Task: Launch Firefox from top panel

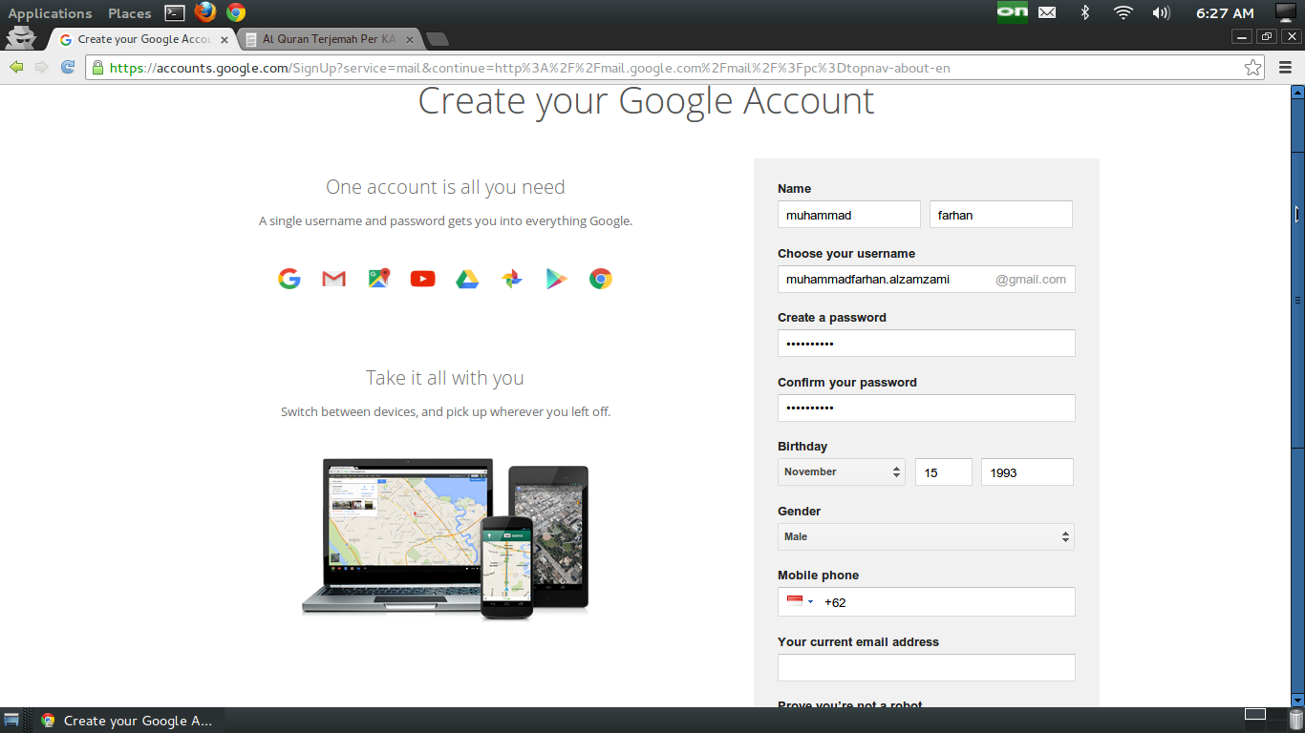Action: 204,12
